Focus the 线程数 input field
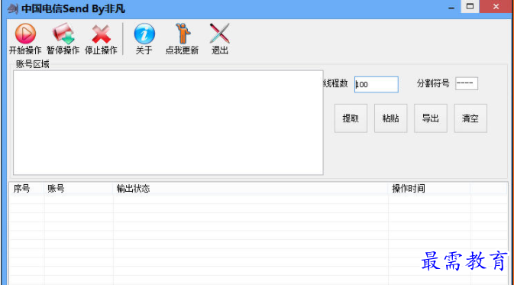This screenshot has width=514, height=285. pyautogui.click(x=377, y=85)
